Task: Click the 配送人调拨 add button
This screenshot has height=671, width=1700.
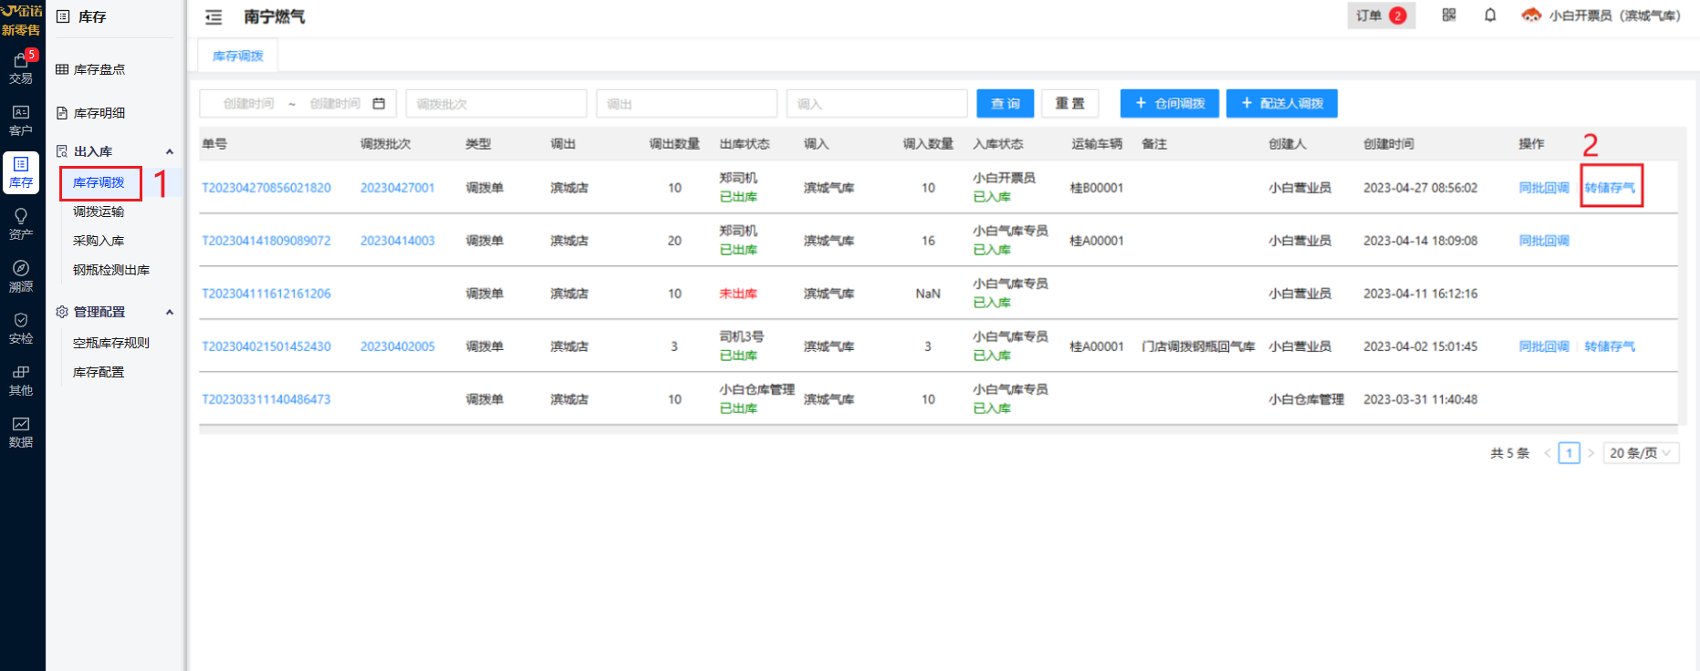Action: (x=1282, y=104)
